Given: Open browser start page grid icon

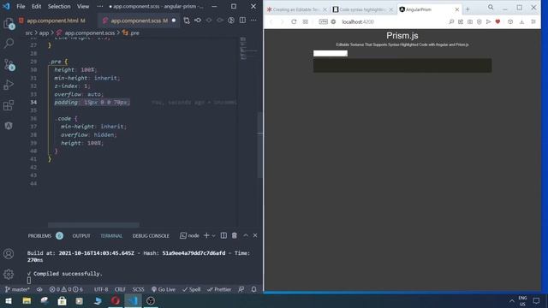Looking at the screenshot, I should (x=306, y=21).
